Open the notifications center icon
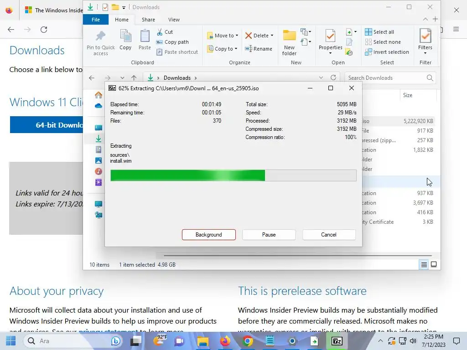 pos(456,341)
